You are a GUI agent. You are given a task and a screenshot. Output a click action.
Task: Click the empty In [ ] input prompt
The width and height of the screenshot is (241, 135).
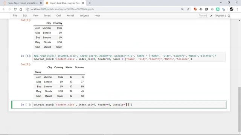(x=26, y=105)
